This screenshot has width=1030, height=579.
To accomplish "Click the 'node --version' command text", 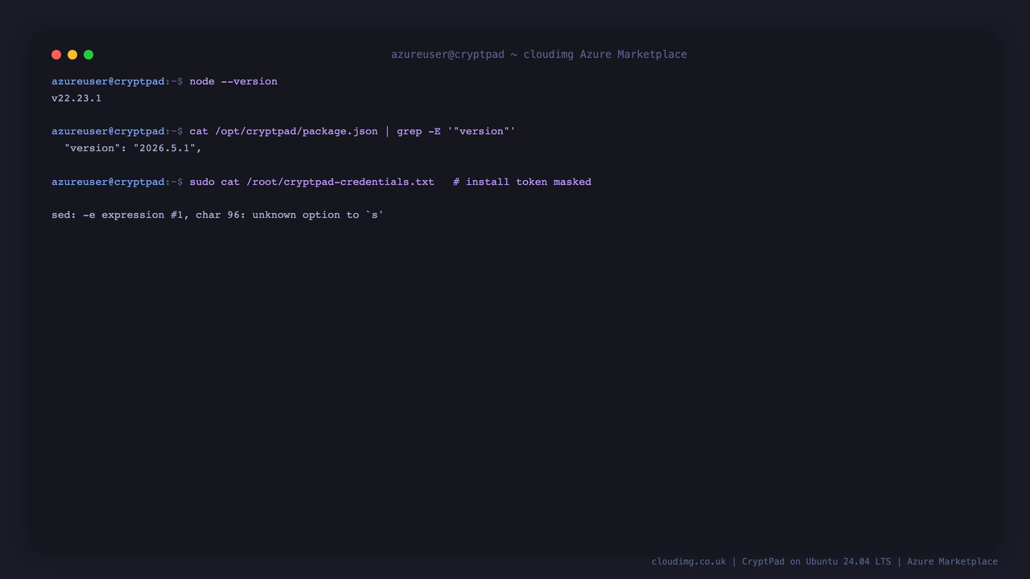I will point(233,81).
